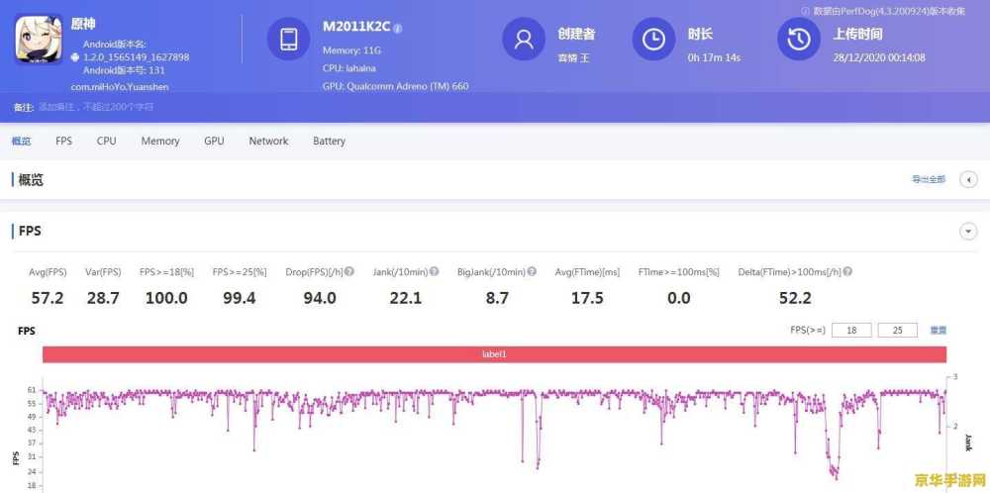
Task: Click the FPS threshold field showing 18
Action: click(x=850, y=330)
